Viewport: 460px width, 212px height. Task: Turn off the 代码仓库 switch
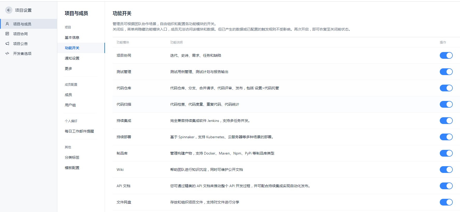446,88
